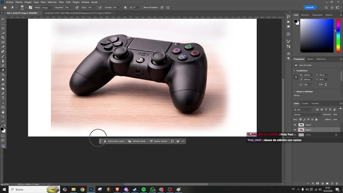Select the Spot Healing Brush tool
Viewport: 343px width, 193px height.
(3, 51)
